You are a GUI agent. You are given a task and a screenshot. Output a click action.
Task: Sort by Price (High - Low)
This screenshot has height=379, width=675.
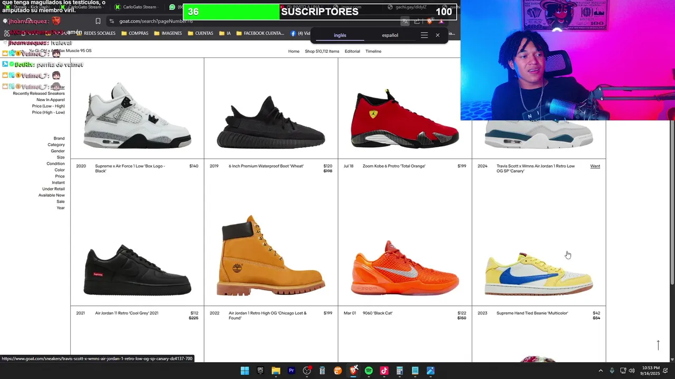coord(48,113)
